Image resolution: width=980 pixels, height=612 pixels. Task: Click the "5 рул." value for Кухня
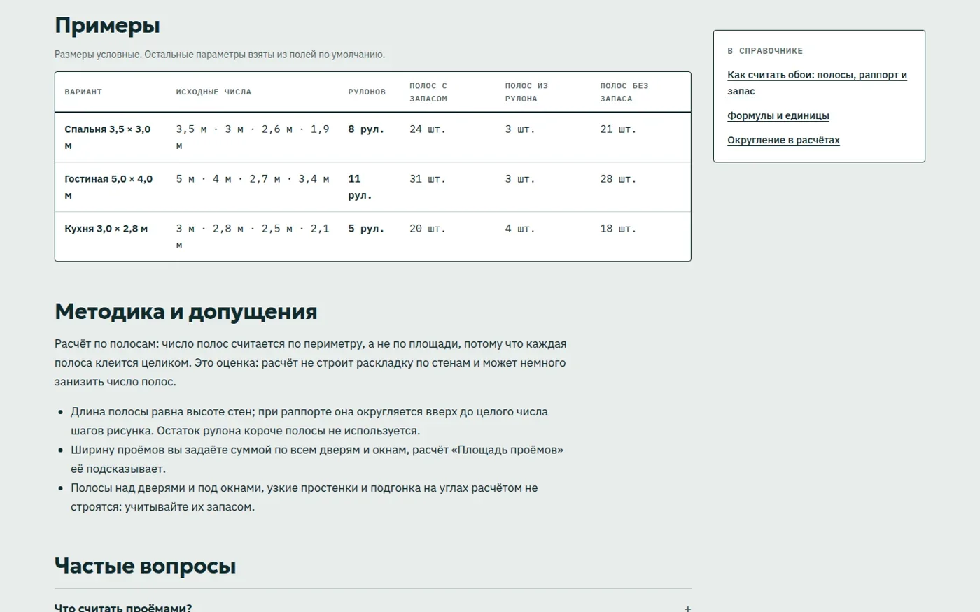(366, 229)
